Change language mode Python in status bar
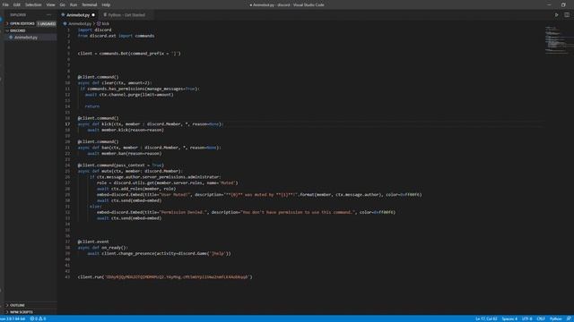Image resolution: width=574 pixels, height=322 pixels. [x=555, y=318]
